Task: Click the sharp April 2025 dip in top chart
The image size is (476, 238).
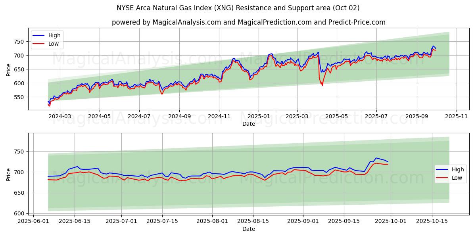Action: pyautogui.click(x=322, y=84)
